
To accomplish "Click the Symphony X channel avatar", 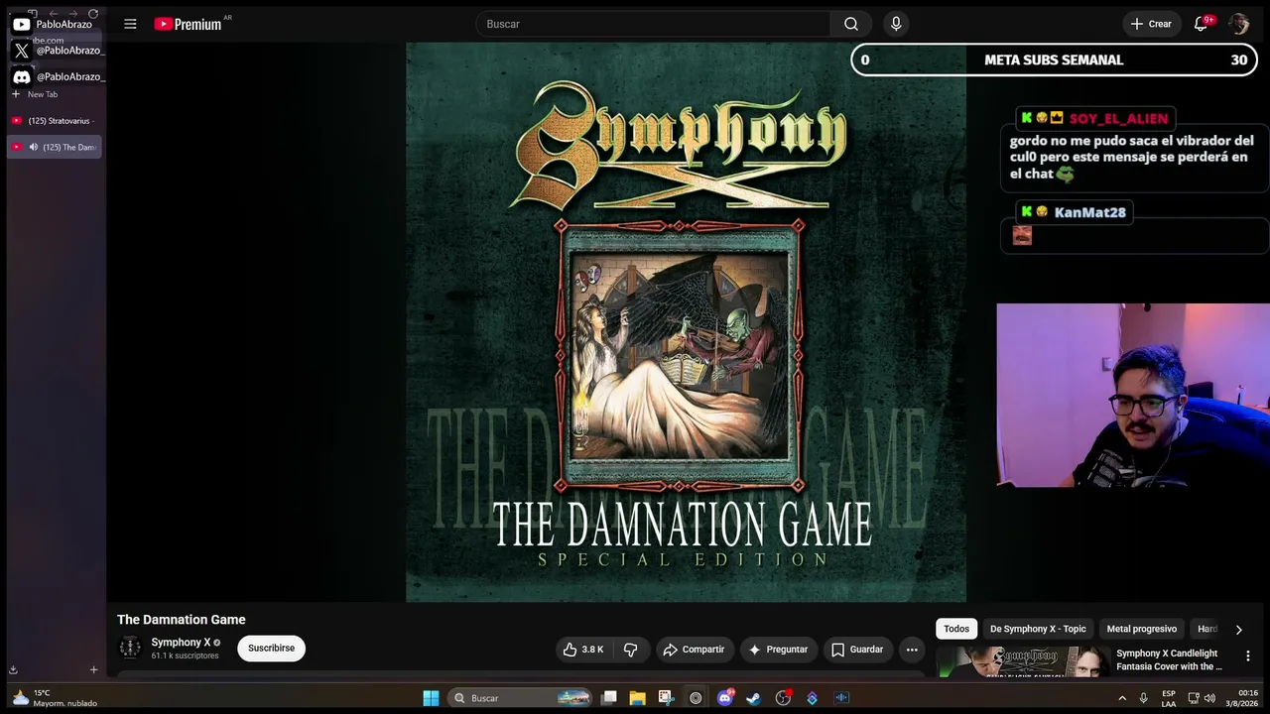I will (x=130, y=649).
